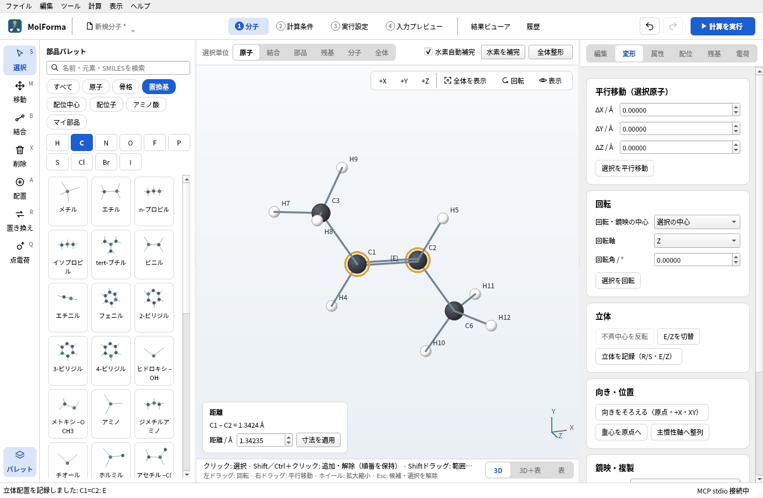Click the ΔY / Å input field

676,128
